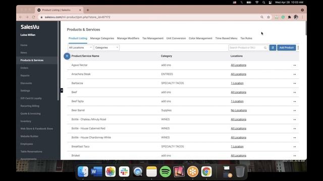Switch to the Manage Categories tab
This screenshot has height=181, width=323.
pos(102,38)
